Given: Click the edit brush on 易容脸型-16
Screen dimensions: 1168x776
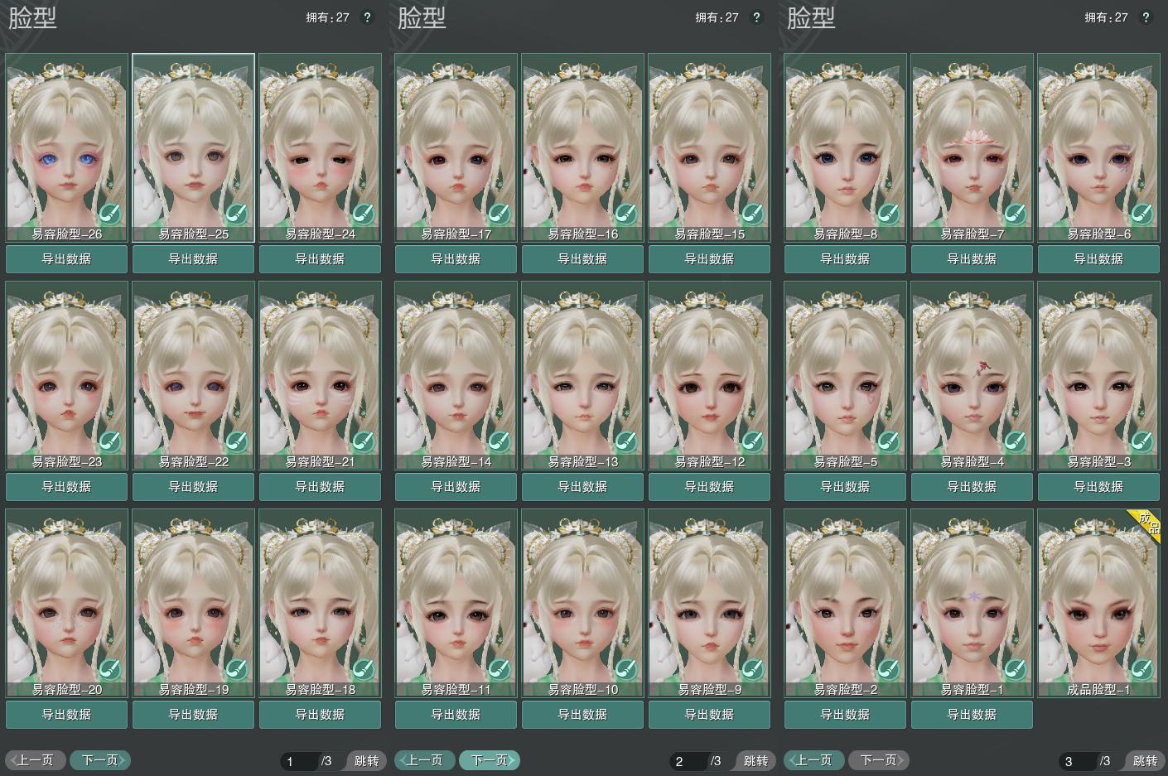Looking at the screenshot, I should click(625, 214).
